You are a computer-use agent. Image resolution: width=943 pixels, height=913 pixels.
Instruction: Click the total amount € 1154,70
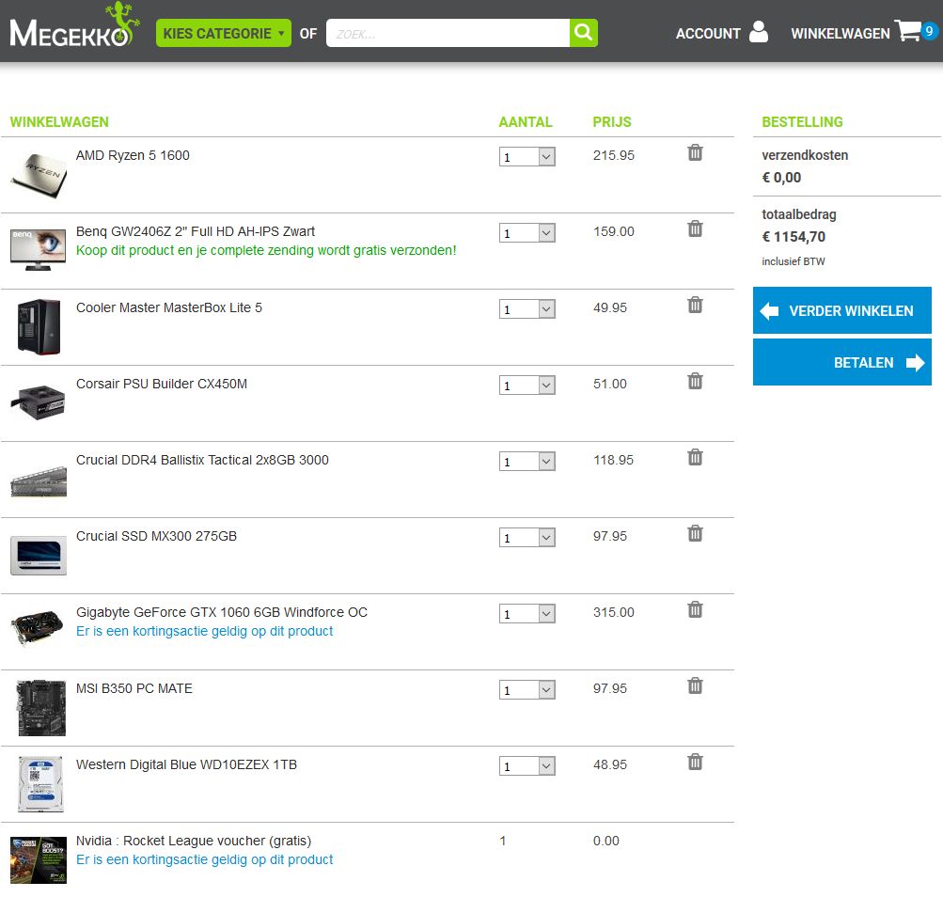tap(794, 237)
